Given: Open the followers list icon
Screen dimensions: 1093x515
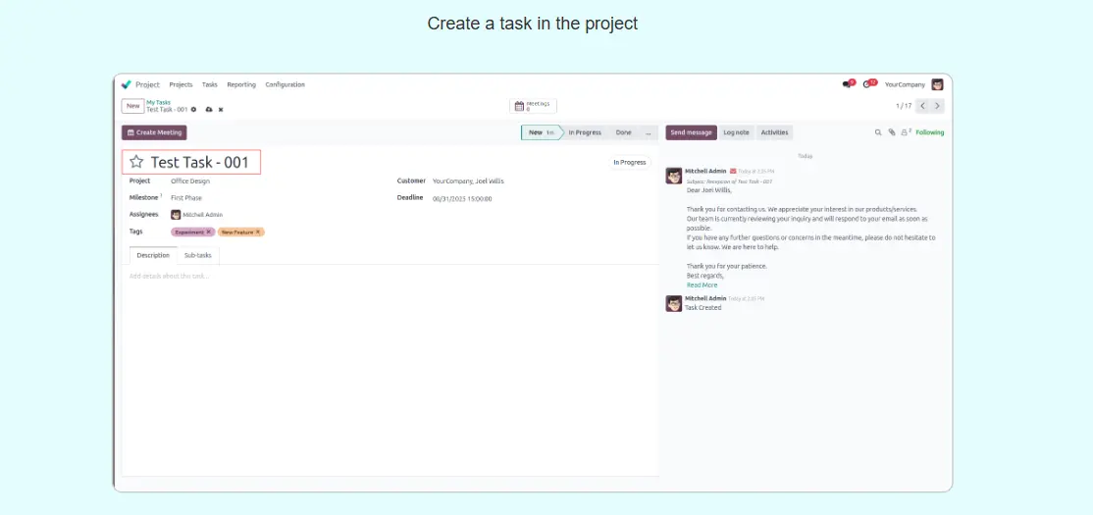Looking at the screenshot, I should pyautogui.click(x=906, y=132).
